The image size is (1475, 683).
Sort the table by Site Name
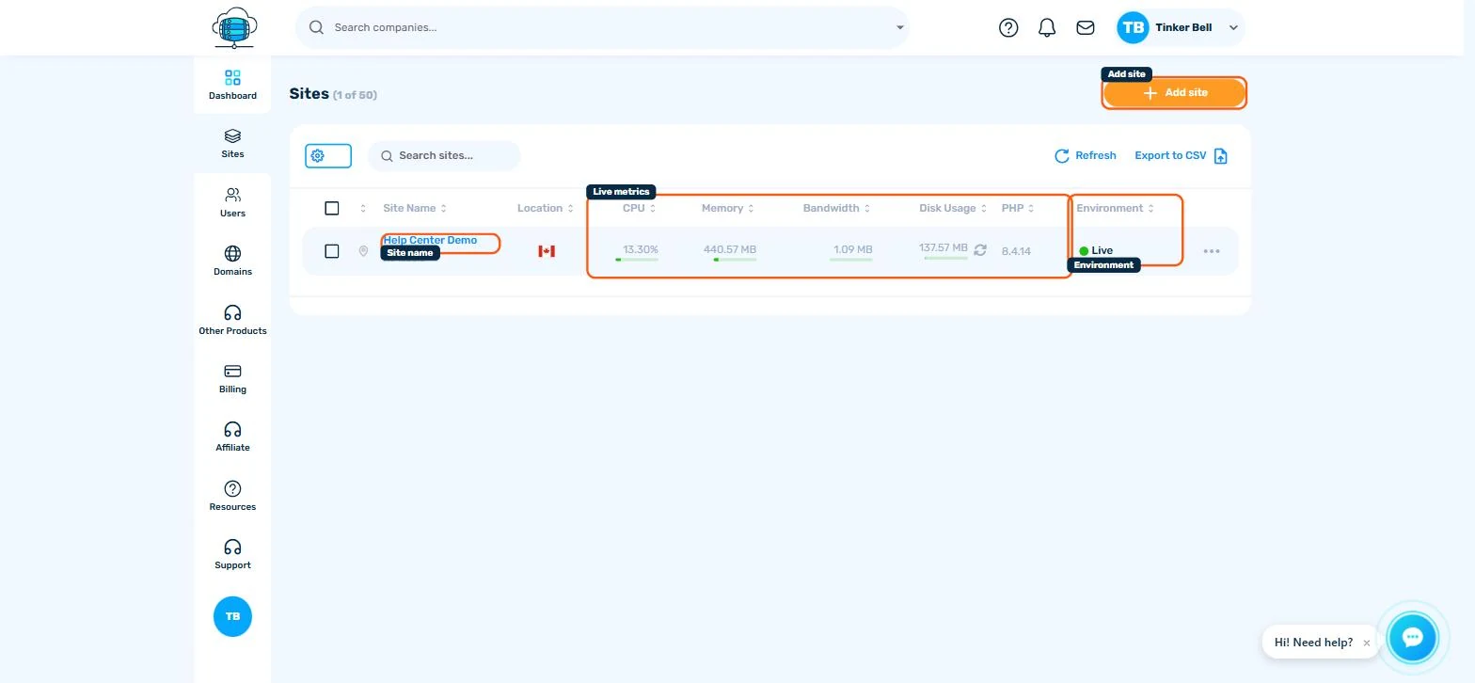tap(415, 208)
